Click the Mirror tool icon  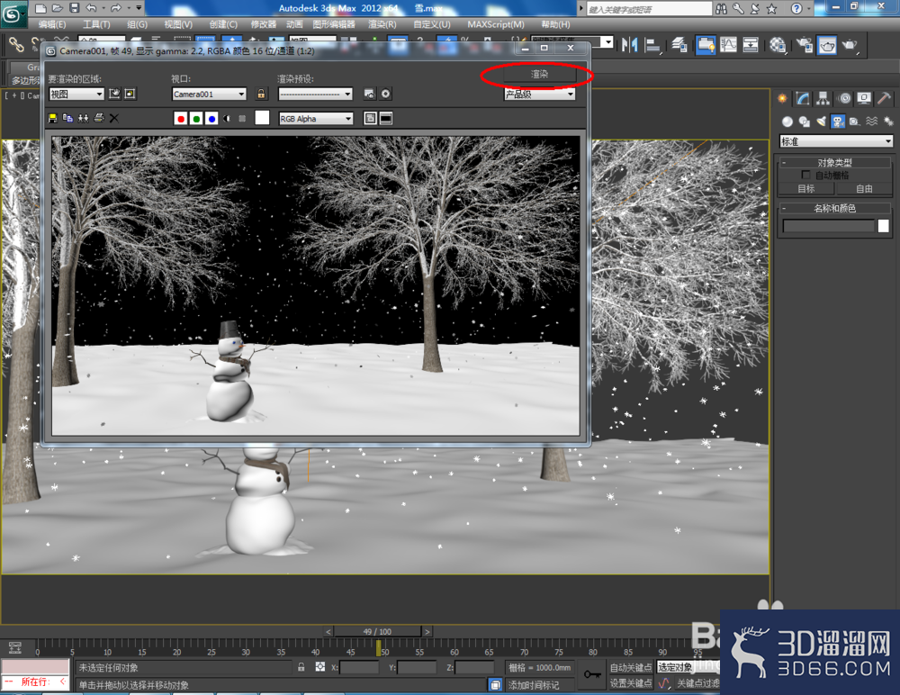pos(630,45)
